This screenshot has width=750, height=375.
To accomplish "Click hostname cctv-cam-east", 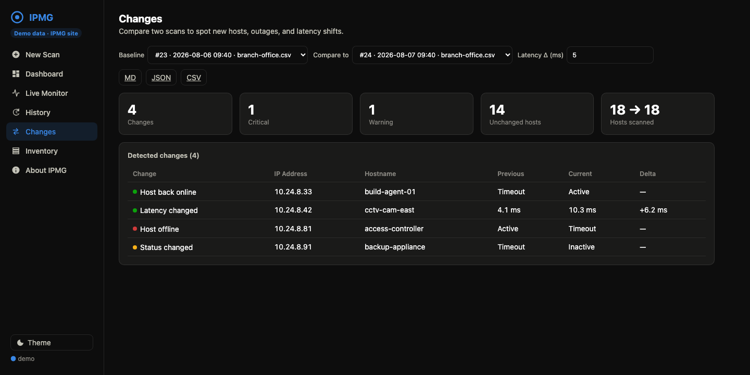I will [390, 210].
